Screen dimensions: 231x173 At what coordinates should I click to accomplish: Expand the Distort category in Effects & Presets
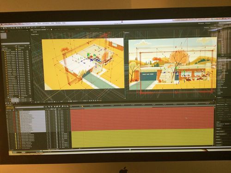220,72
